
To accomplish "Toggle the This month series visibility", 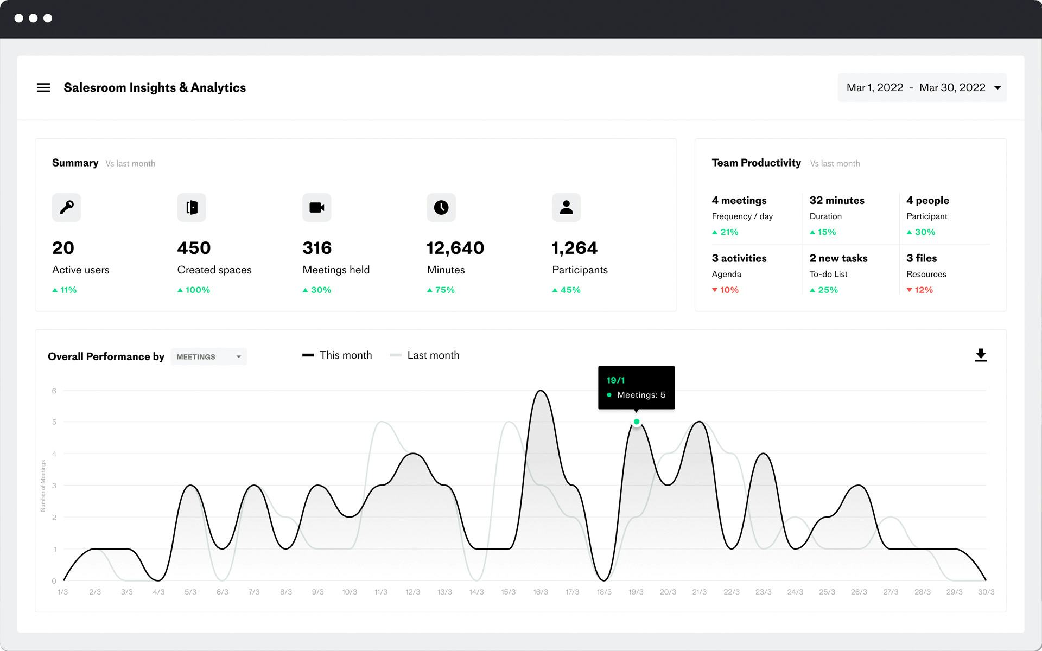I will pyautogui.click(x=336, y=355).
